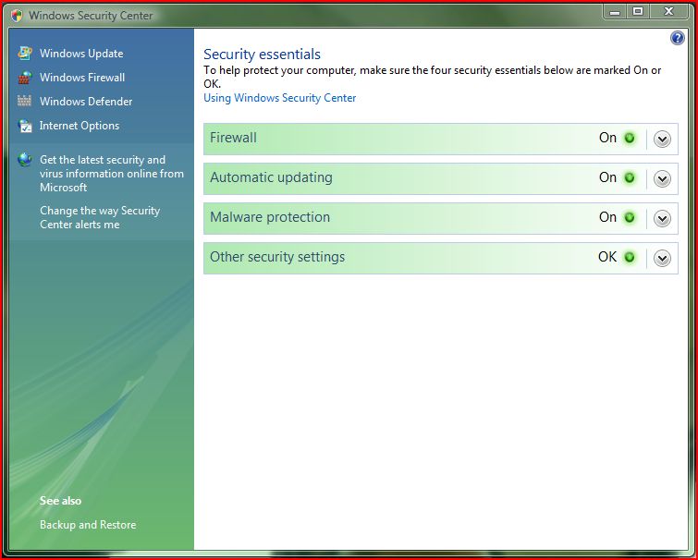
Task: Click the Windows Firewall brick wall icon
Action: [x=24, y=78]
